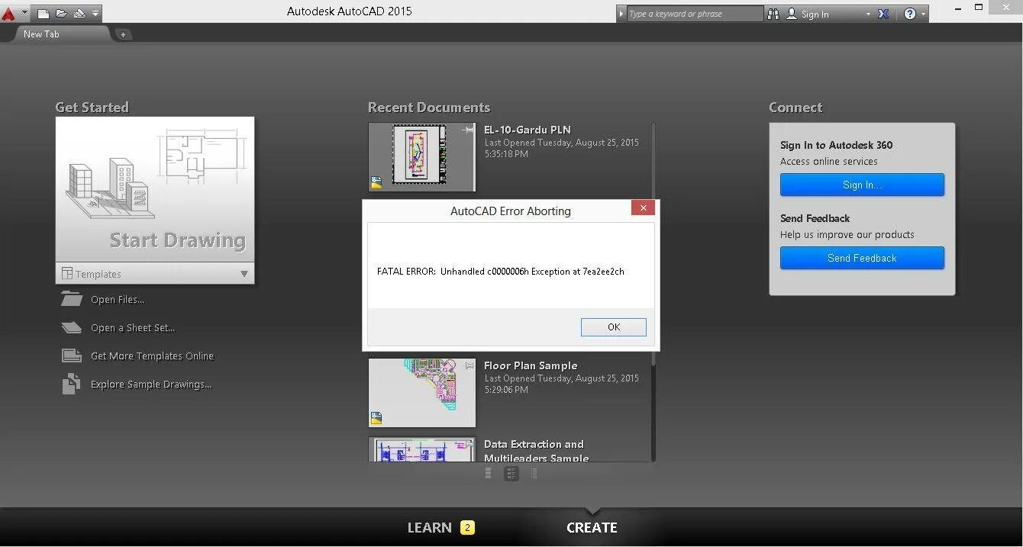Pin the Floor Plan Sample recent document

[469, 365]
